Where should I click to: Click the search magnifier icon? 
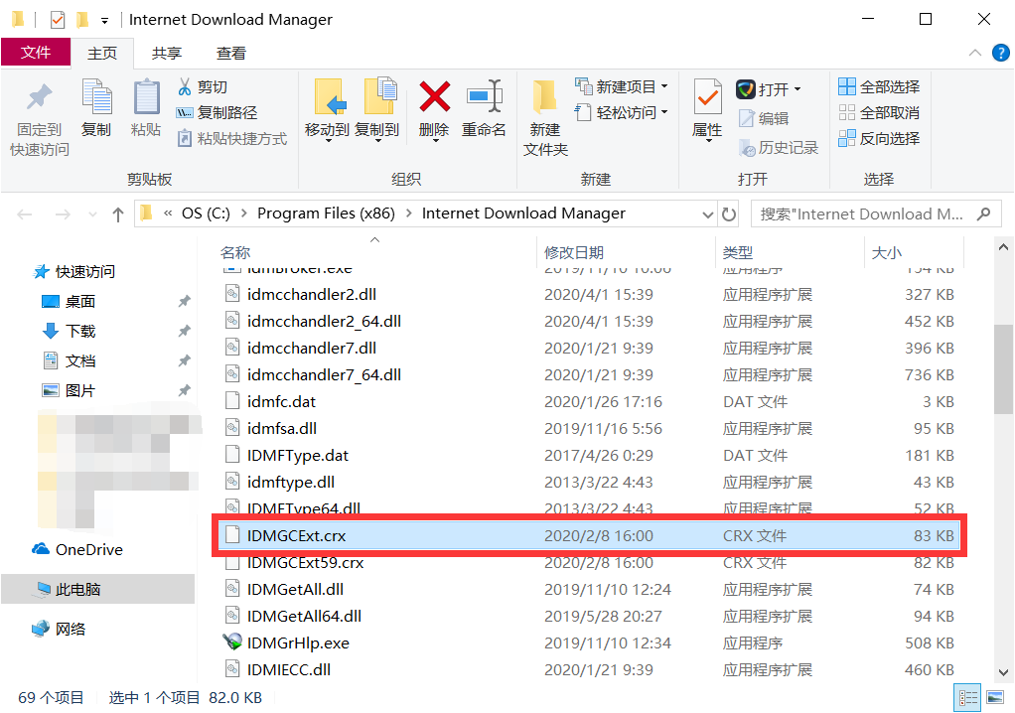(x=984, y=214)
